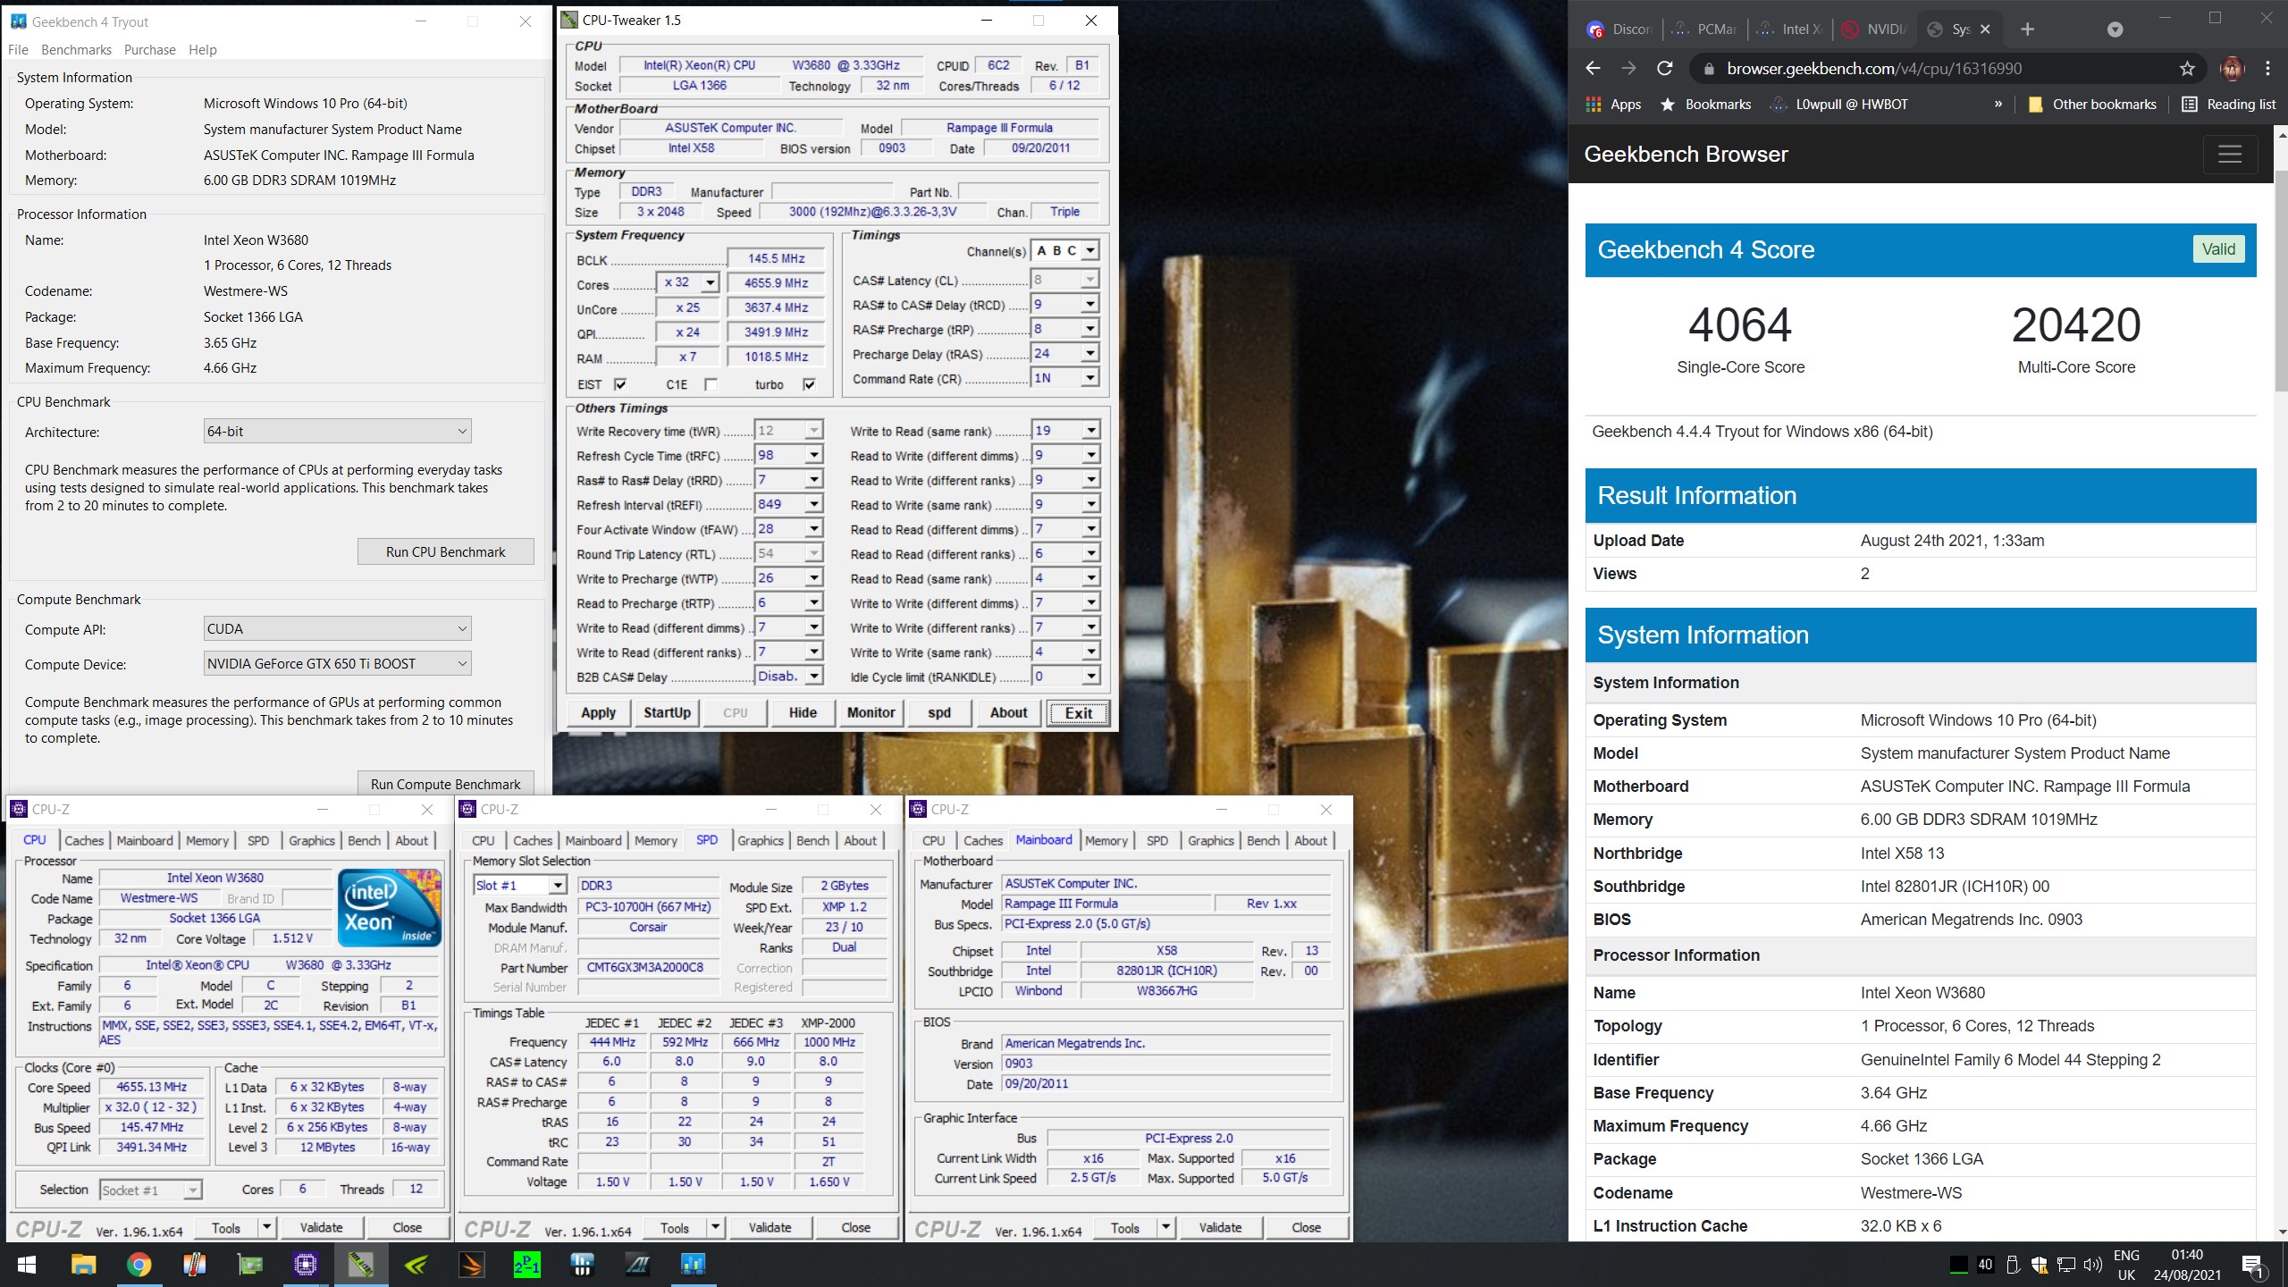Toggle the EIST checkbox in CPU-Tweaker
The width and height of the screenshot is (2288, 1287).
coord(620,384)
